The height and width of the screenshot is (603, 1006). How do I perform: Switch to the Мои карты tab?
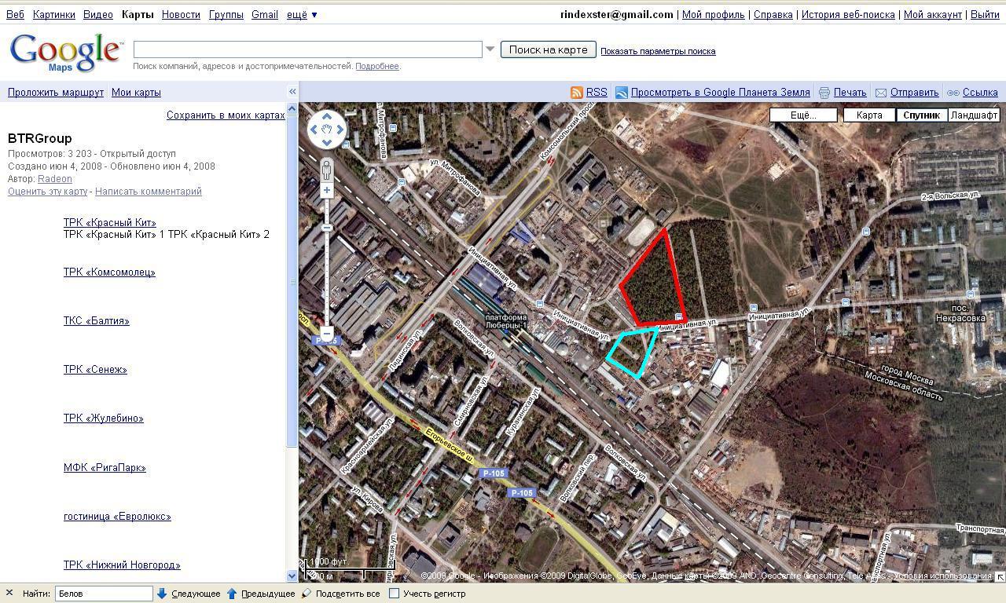coord(136,92)
